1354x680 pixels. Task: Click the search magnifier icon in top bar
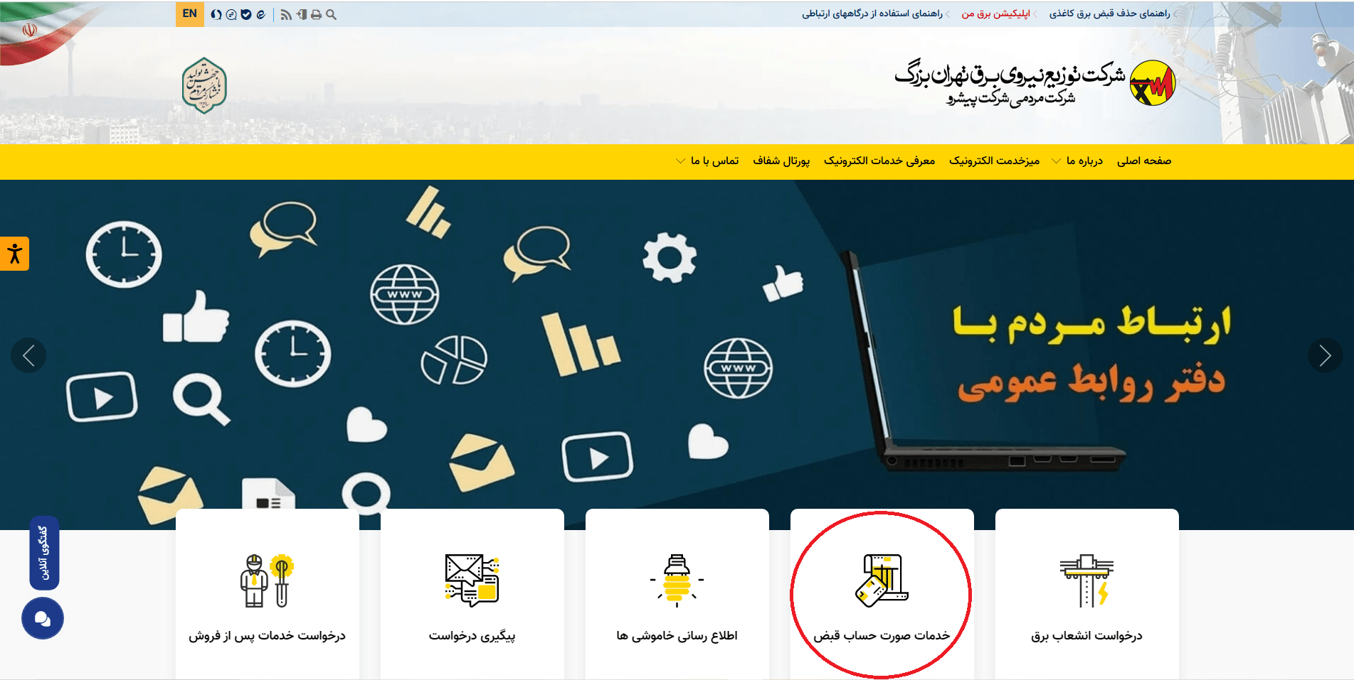pyautogui.click(x=331, y=14)
